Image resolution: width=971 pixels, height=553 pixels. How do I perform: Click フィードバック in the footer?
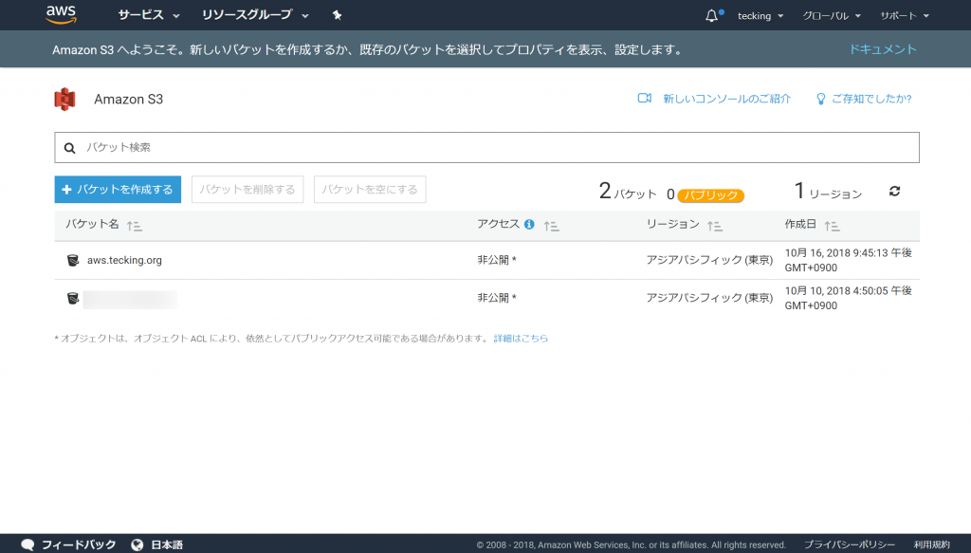click(x=79, y=545)
